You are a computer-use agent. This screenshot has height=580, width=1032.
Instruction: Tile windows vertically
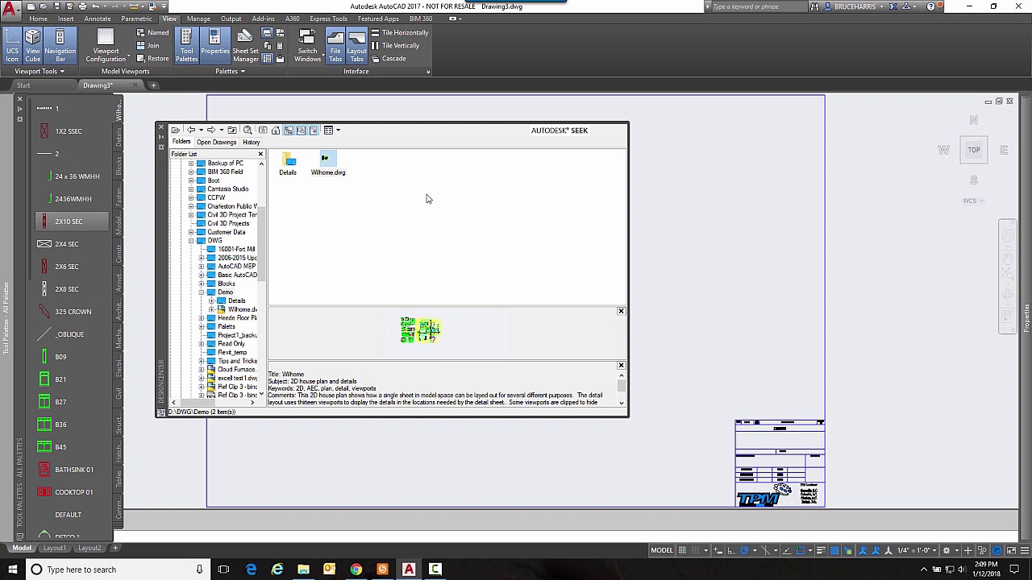pos(394,46)
